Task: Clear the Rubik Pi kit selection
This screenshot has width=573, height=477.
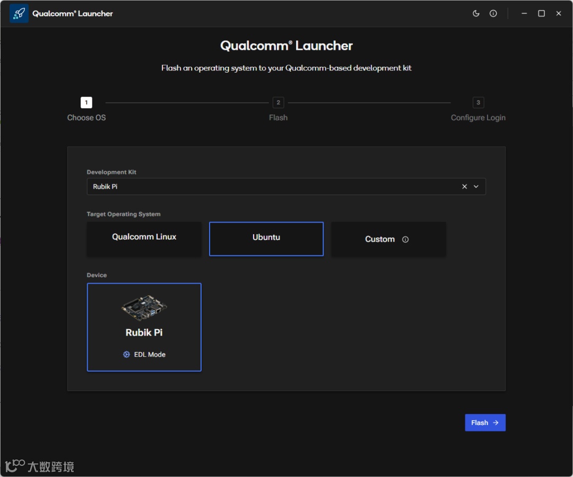Action: pyautogui.click(x=464, y=187)
